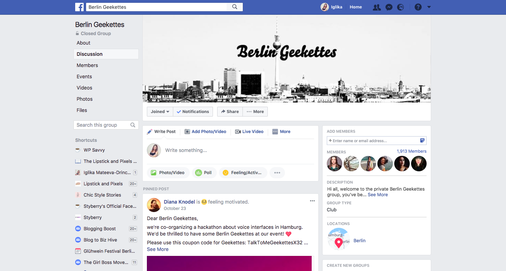Click last member avatar in Members panel
506x271 pixels.
coord(419,164)
